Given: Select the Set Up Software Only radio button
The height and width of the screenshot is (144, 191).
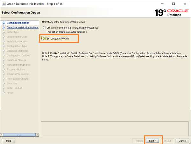Looking at the screenshot, I should click(44, 39).
